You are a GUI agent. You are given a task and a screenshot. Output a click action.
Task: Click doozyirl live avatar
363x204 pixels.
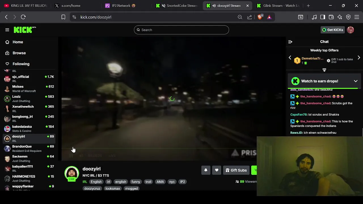click(72, 174)
